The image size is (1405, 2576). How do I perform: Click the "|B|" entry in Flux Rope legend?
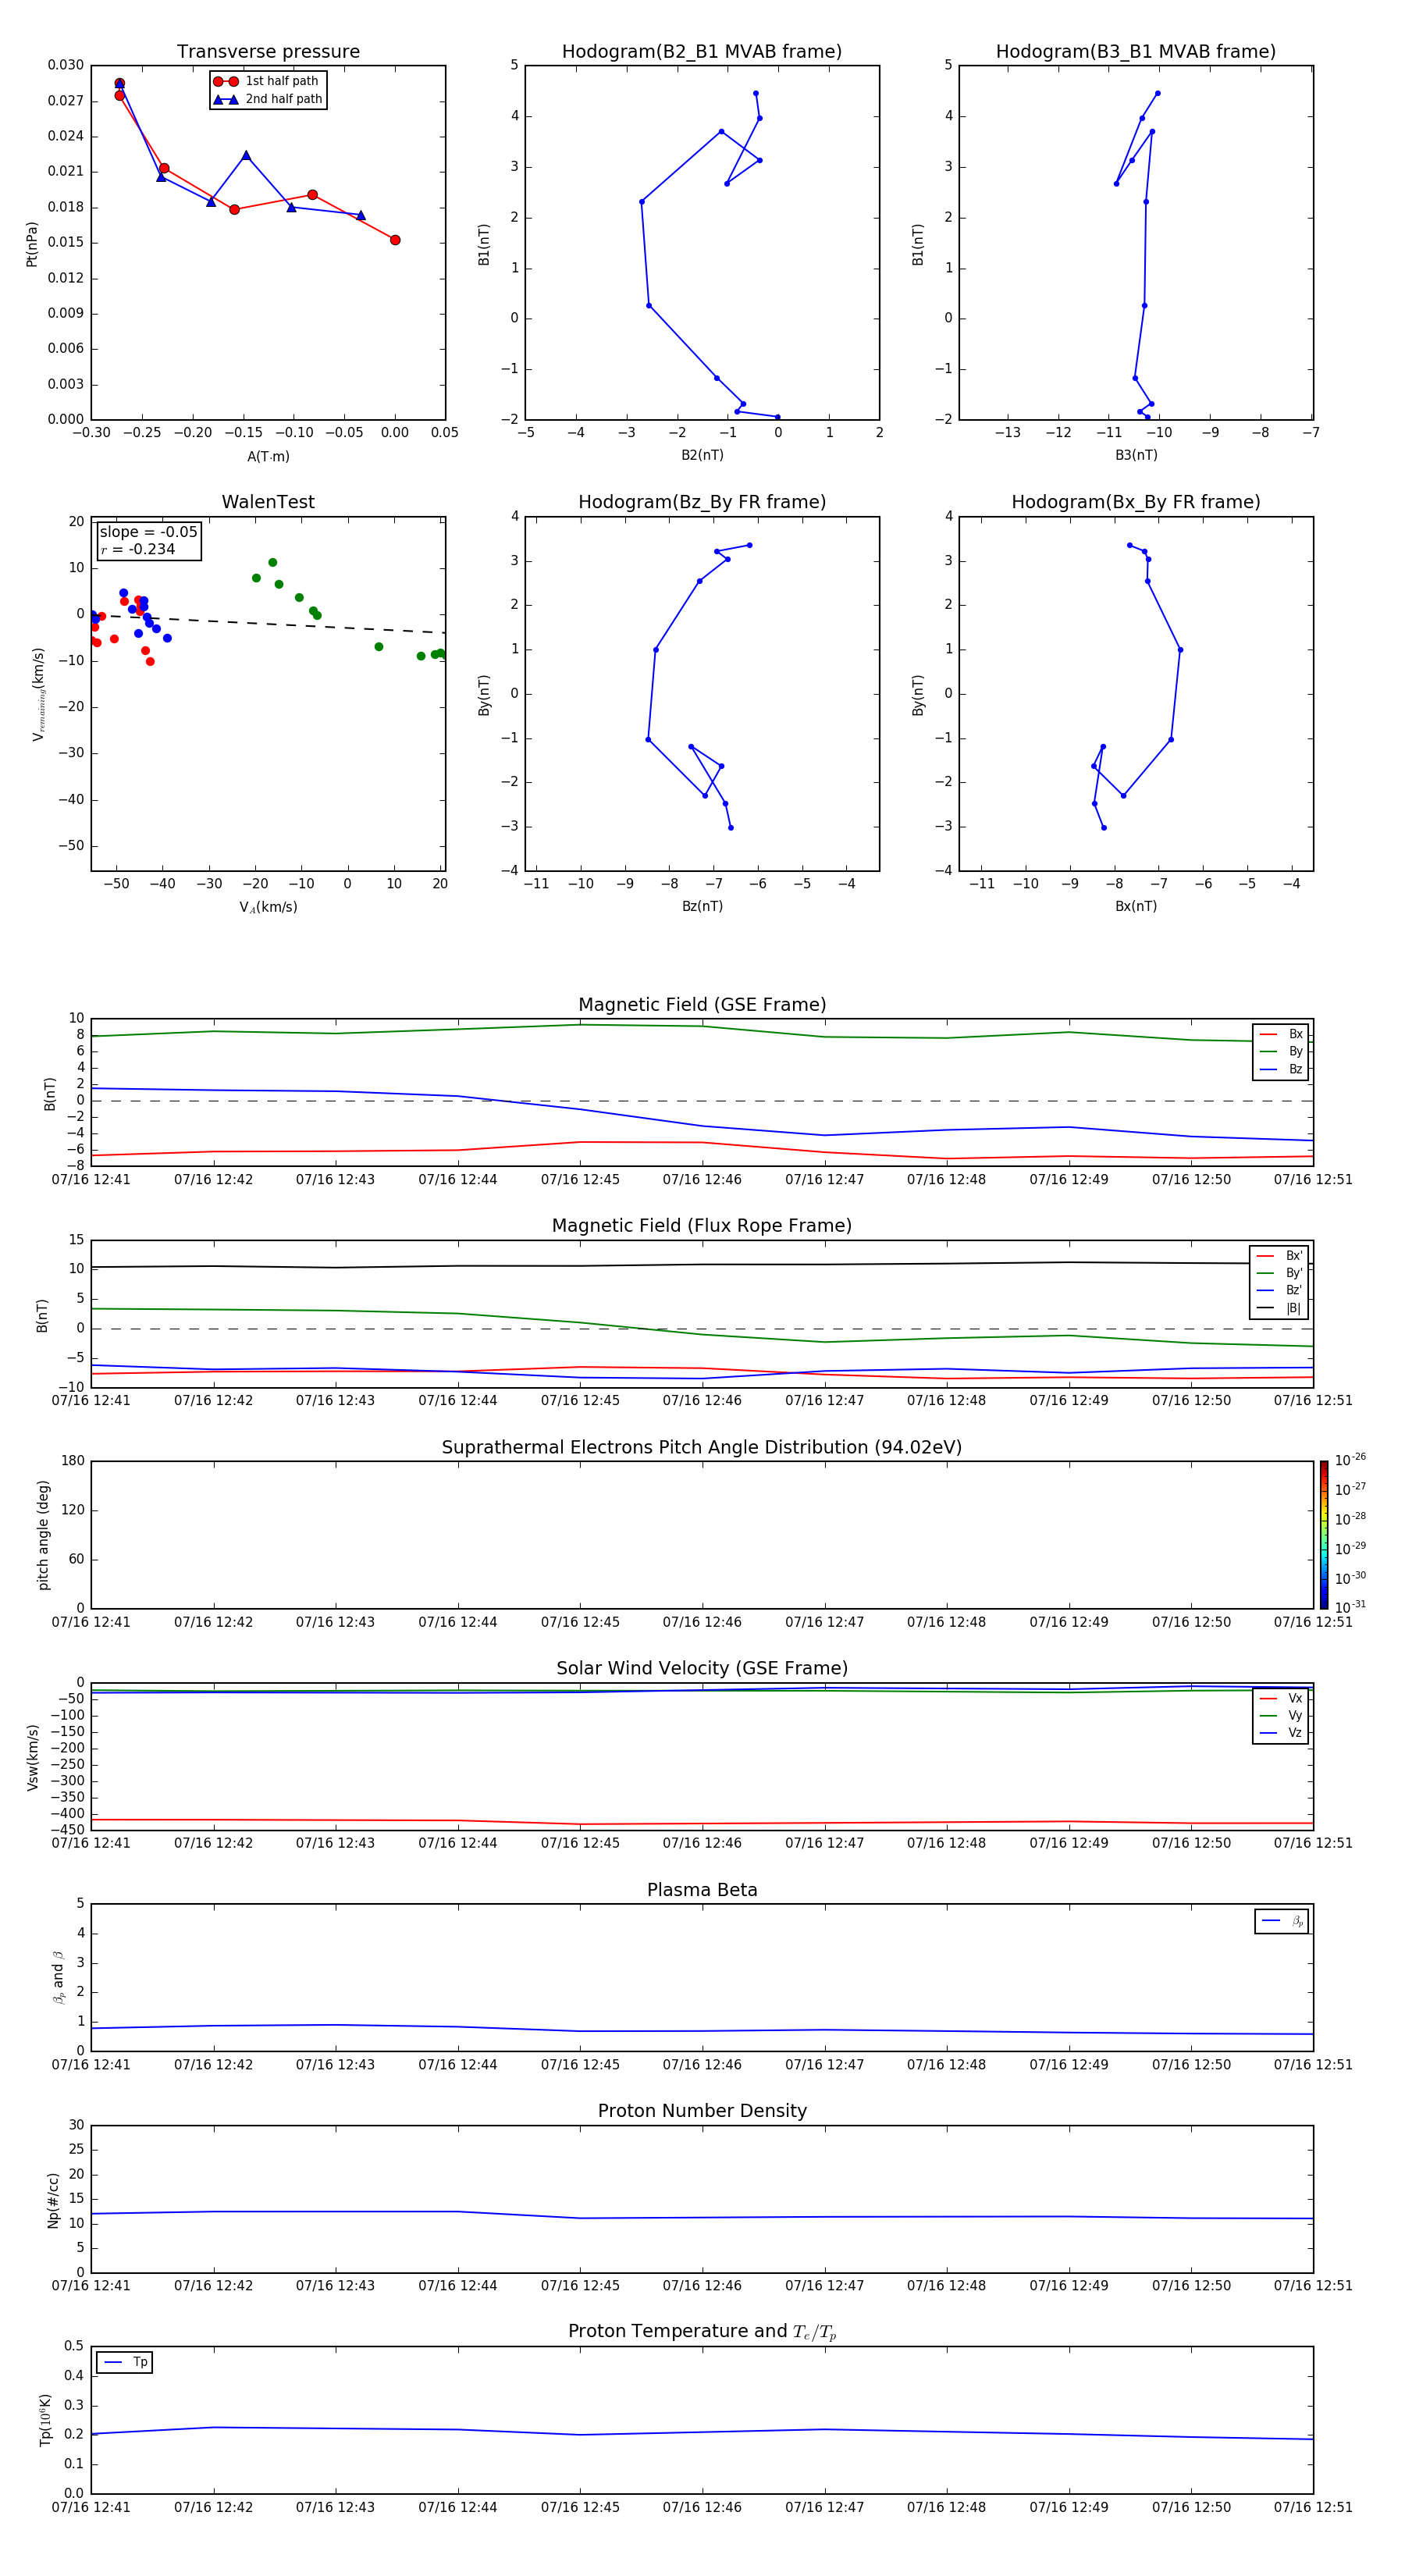click(x=1279, y=1308)
